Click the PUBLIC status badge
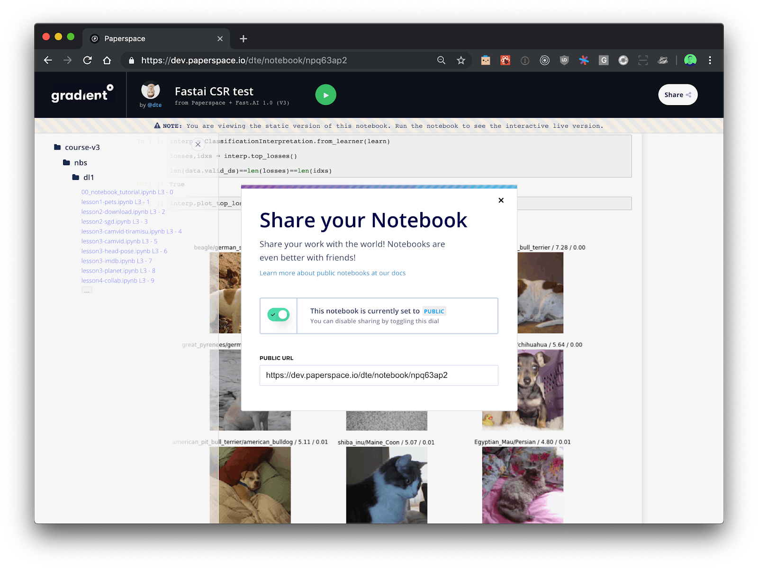Screen dimensions: 758x569 434,311
